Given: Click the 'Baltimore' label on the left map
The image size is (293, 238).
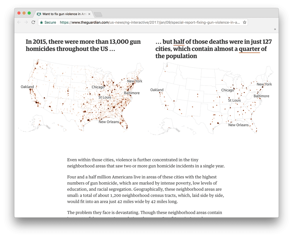Looking at the screenshot, I should coord(132,93).
